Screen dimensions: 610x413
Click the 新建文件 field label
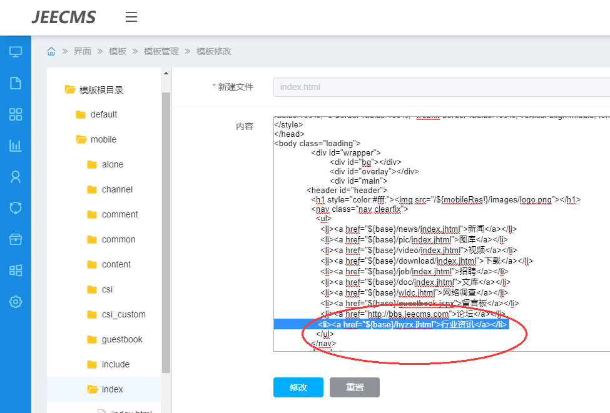tap(235, 87)
